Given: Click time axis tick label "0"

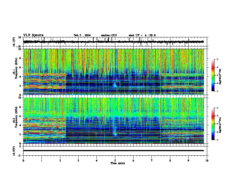Looking at the screenshot, I should [x=23, y=161].
